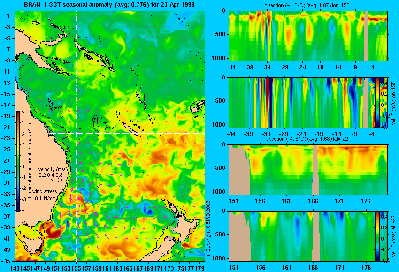Click the 'vel. E (m/s) lat=-22' vertical label

[393, 235]
